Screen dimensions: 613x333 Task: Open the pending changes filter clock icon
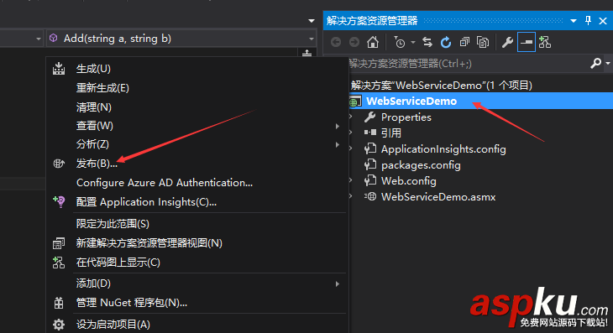(x=400, y=42)
